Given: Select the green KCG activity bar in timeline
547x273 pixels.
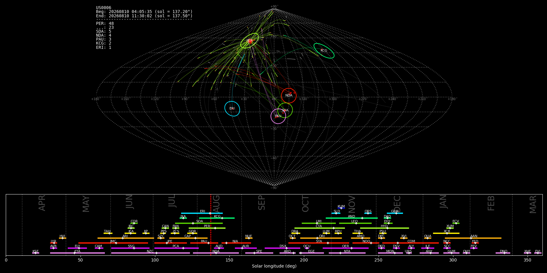Looking at the screenshot, I should click(217, 218).
